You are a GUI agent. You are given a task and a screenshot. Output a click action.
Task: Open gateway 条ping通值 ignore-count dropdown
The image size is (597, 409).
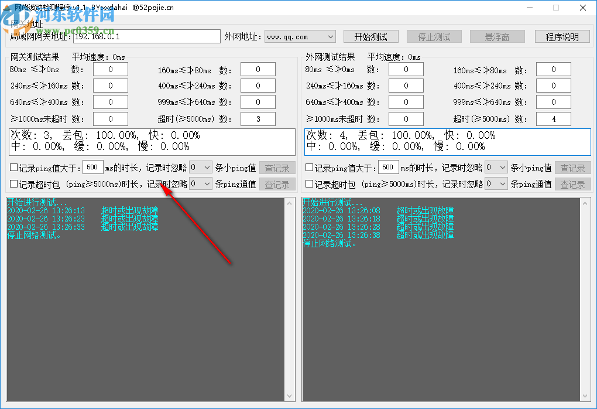pos(200,184)
